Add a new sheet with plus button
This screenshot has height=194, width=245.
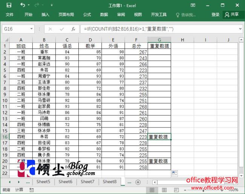pos(138,182)
